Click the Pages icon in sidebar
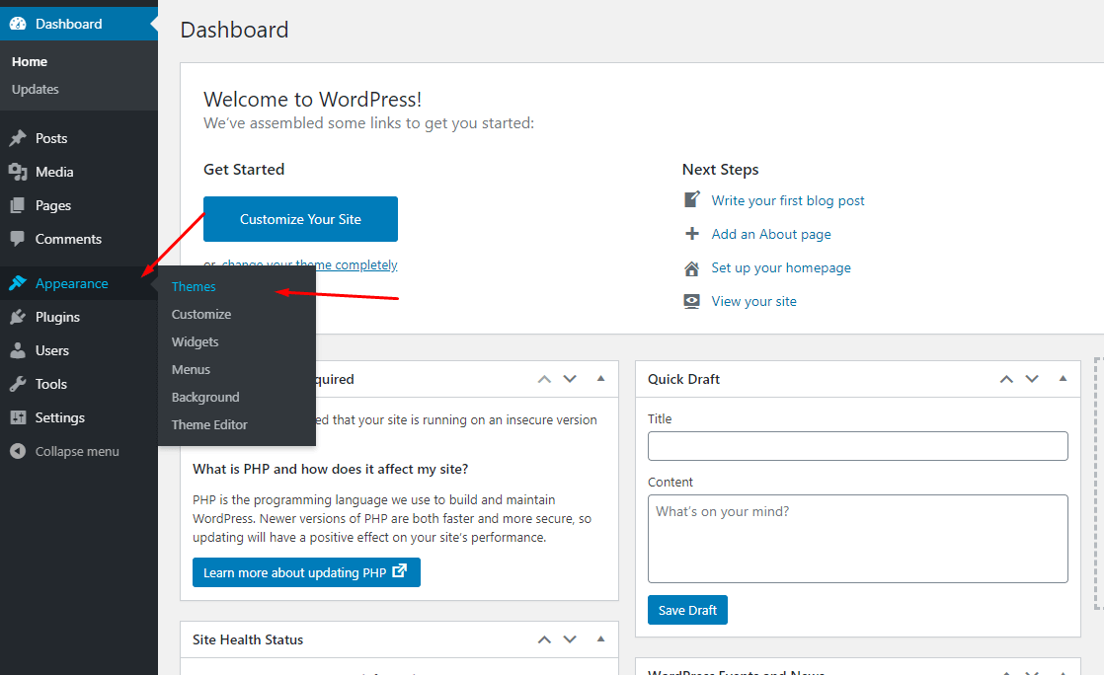Image resolution: width=1104 pixels, height=675 pixels. click(x=18, y=205)
